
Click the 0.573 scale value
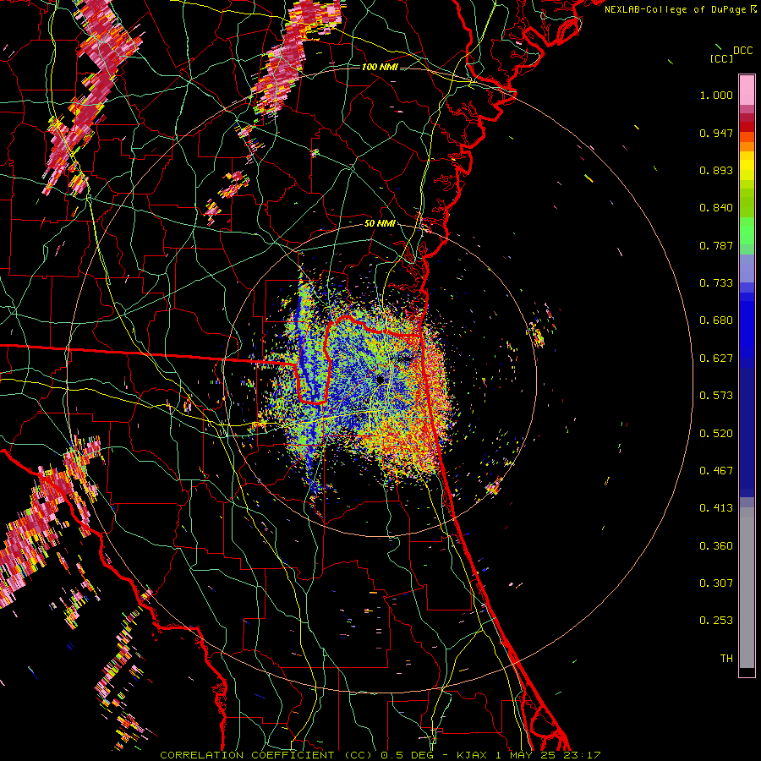pos(716,396)
